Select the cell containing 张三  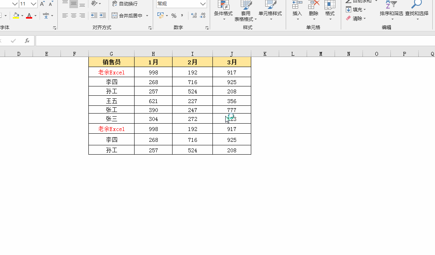coord(112,119)
